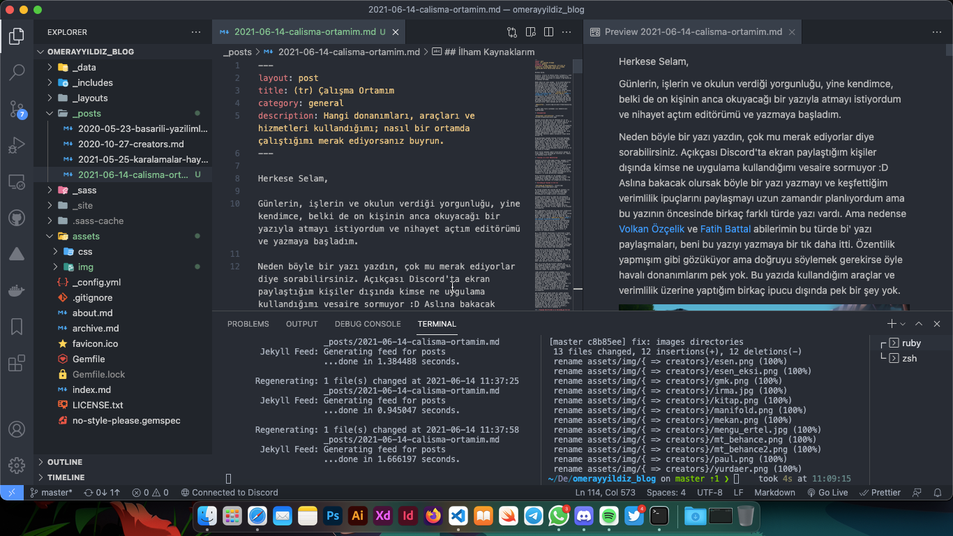Viewport: 953px width, 536px height.
Task: Open the Accounts menu icon
Action: [x=17, y=429]
